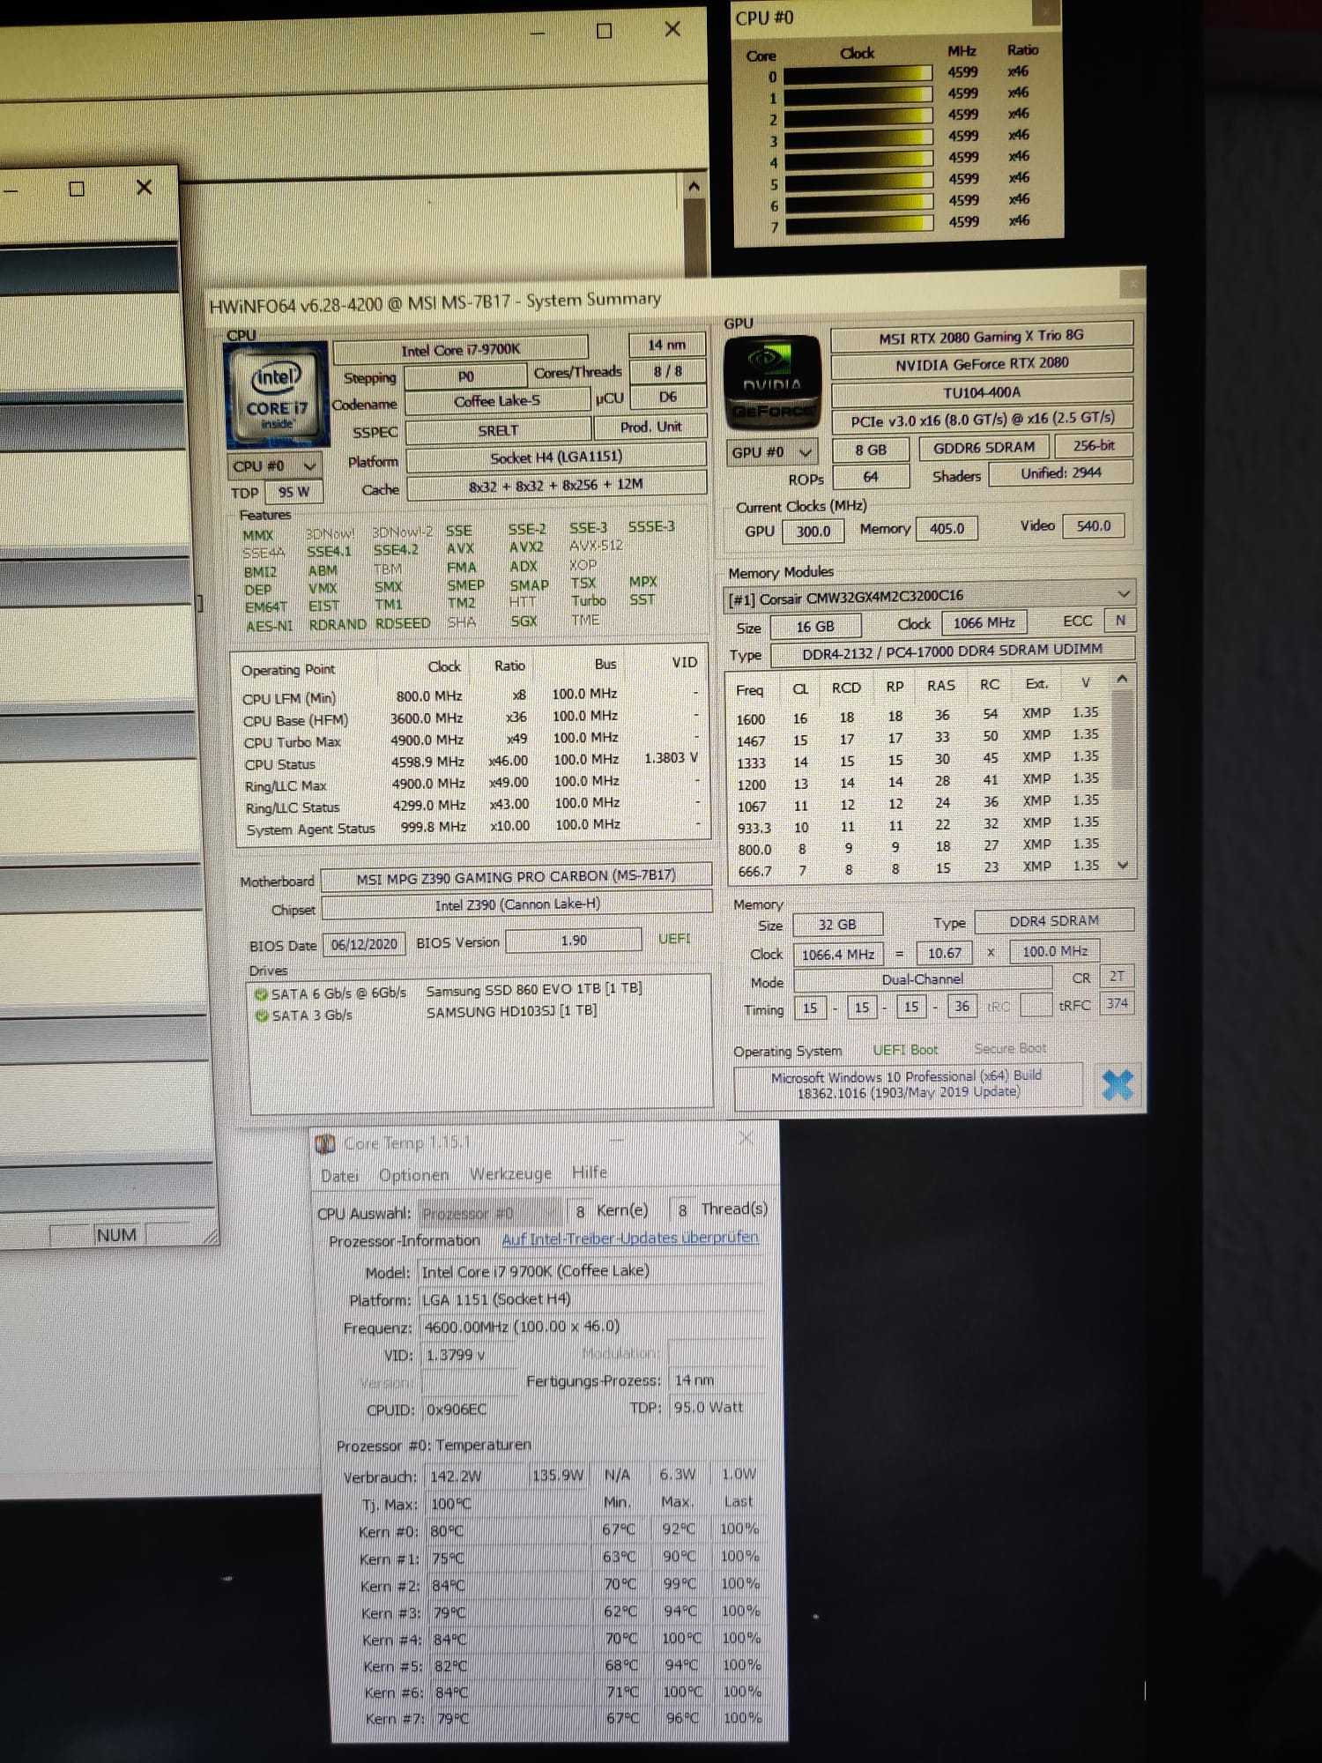Click the CPU Turbo Max row

click(473, 740)
